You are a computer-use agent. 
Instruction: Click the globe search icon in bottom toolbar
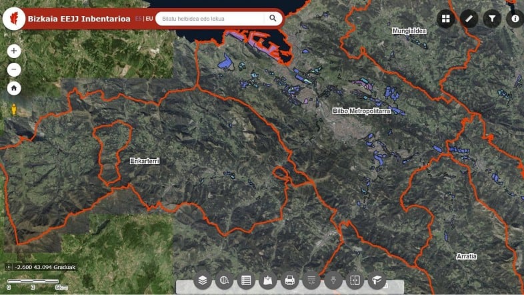click(224, 280)
